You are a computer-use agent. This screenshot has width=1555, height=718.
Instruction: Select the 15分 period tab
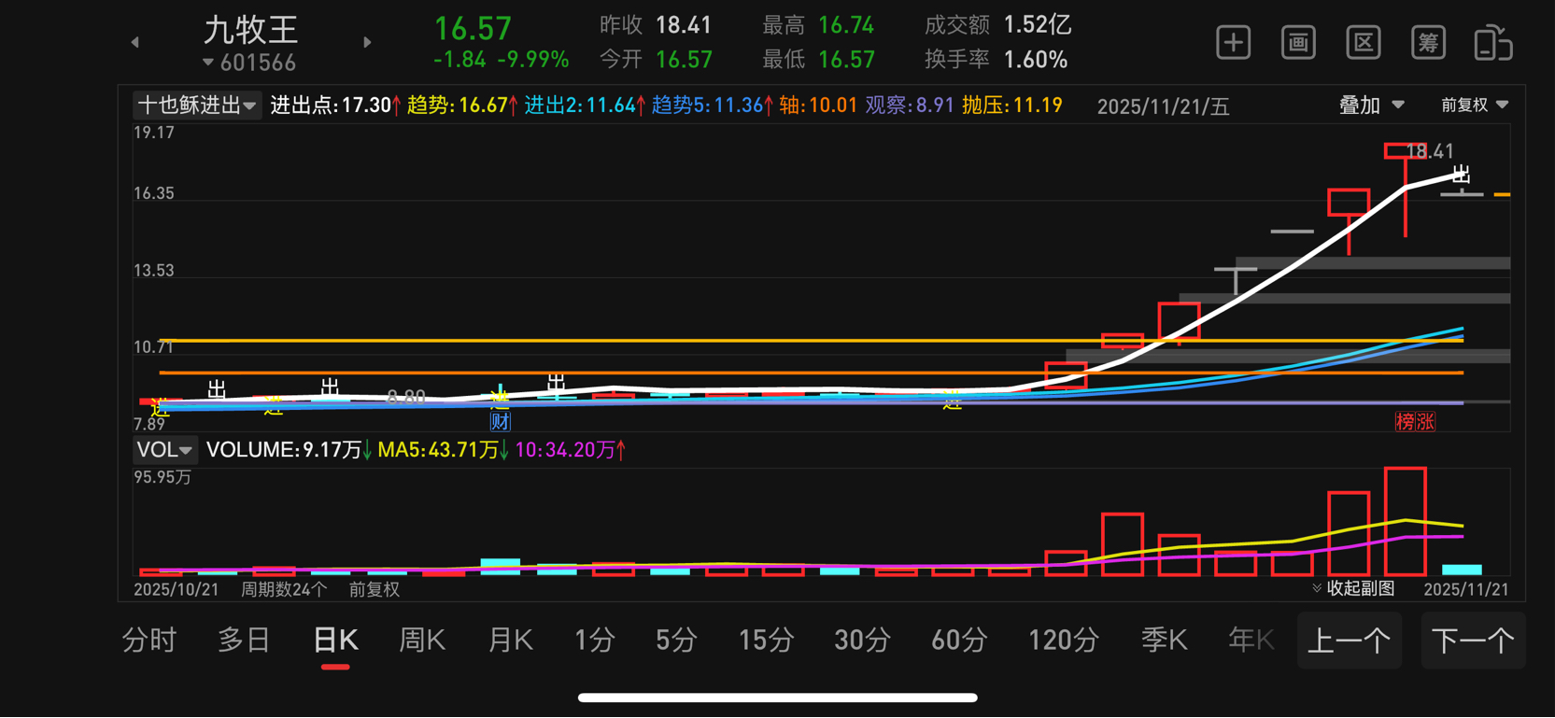click(766, 641)
